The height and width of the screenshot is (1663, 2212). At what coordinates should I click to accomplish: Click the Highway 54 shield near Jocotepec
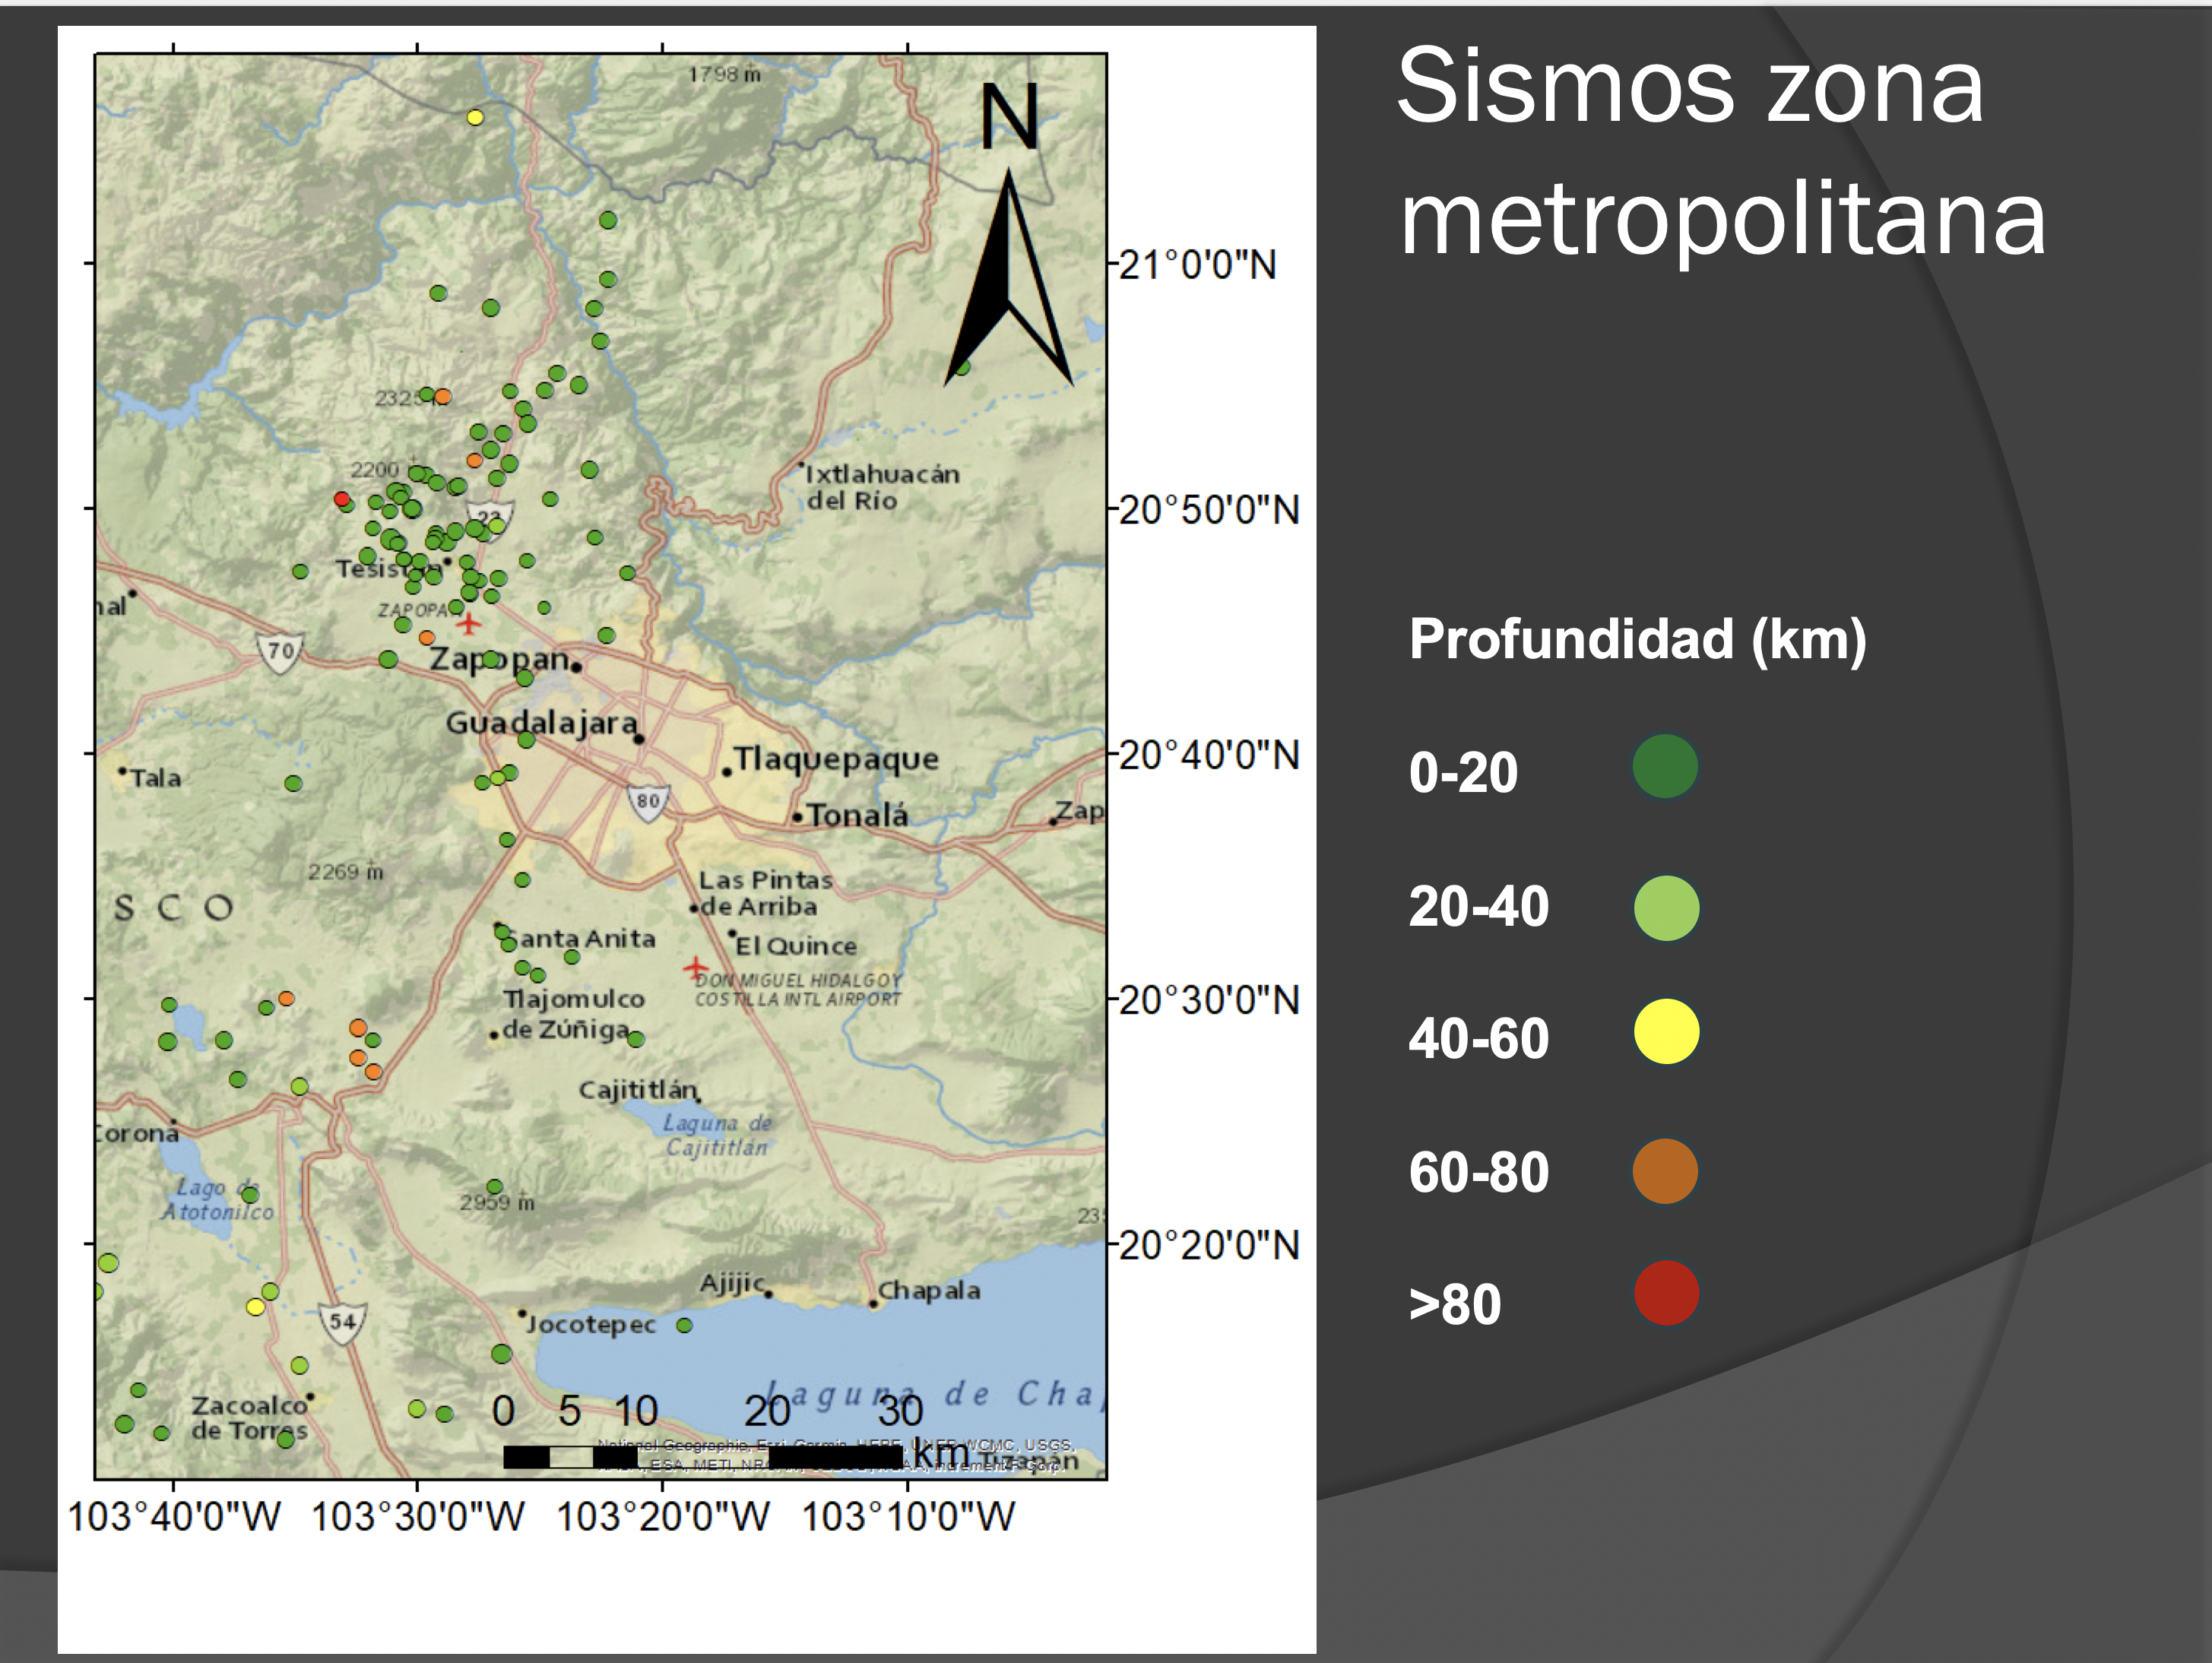click(343, 1322)
